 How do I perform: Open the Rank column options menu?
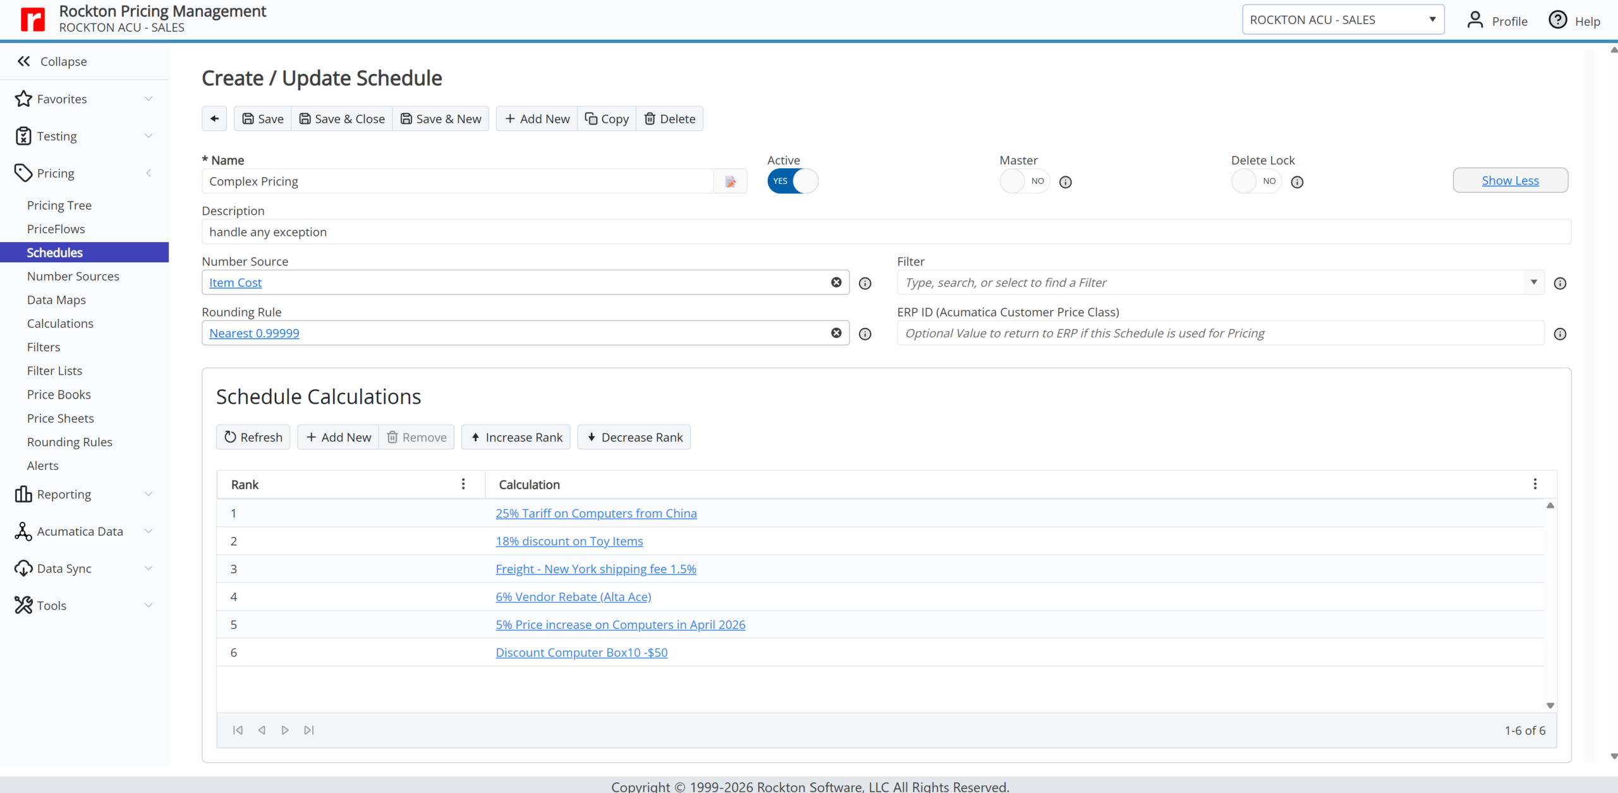[x=463, y=484]
